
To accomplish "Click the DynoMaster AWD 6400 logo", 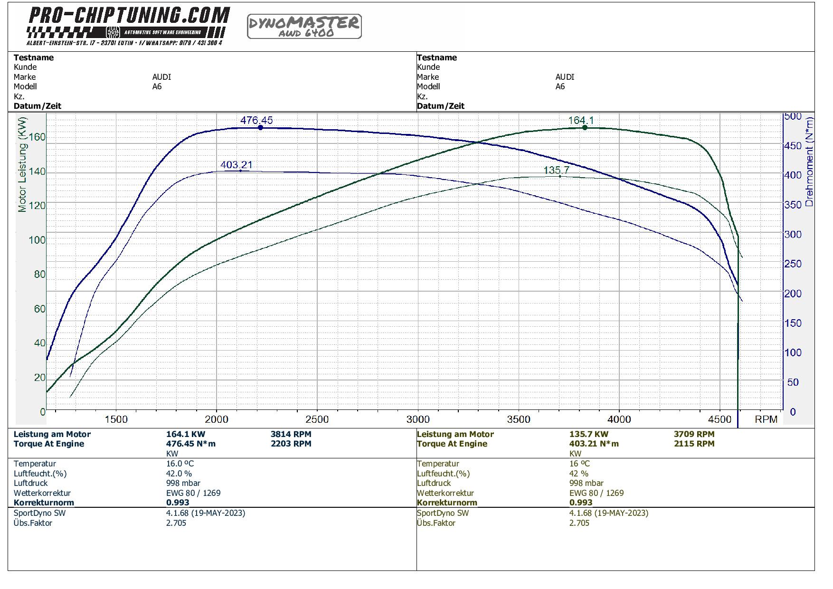I will coord(304,26).
